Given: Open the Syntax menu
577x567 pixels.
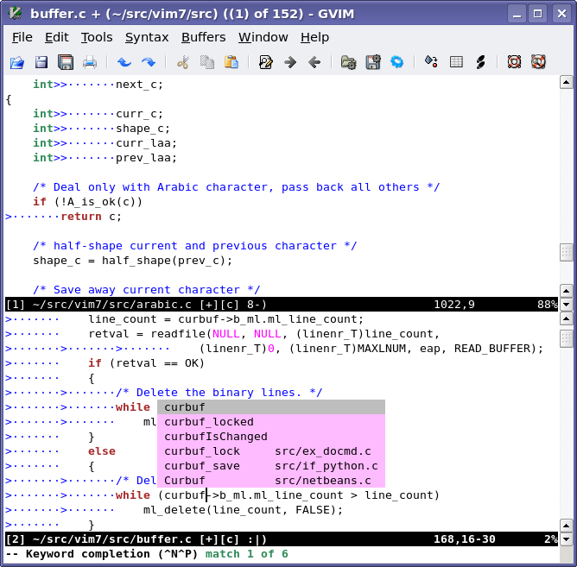Looking at the screenshot, I should point(147,37).
